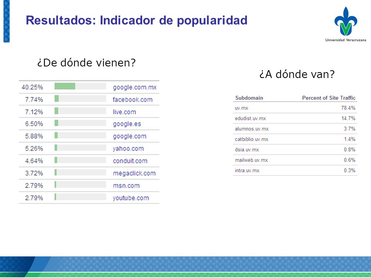
Task: Select the 4.64% value
Action: pos(34,161)
